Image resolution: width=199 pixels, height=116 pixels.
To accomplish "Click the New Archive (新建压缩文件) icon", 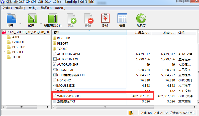I will (x=53, y=19).
